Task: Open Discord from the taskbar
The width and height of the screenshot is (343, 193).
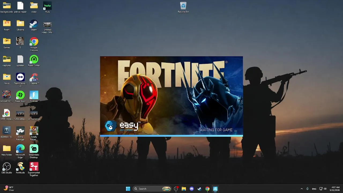Action: pos(192,189)
